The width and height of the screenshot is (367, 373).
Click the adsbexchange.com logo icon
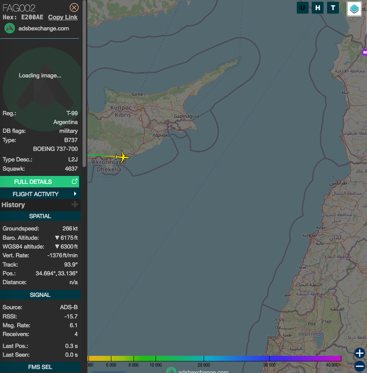pyautogui.click(x=10, y=28)
